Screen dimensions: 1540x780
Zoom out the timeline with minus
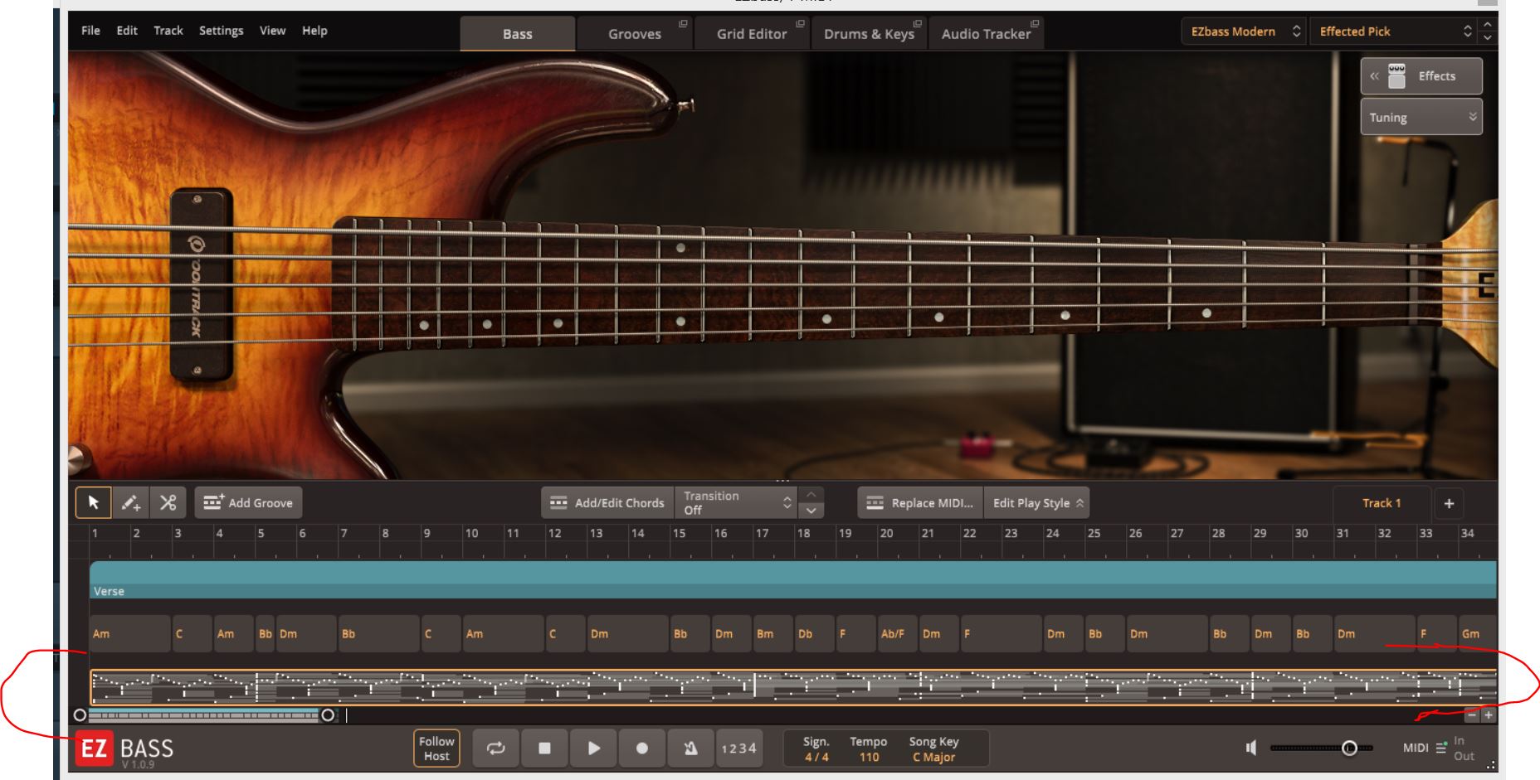tap(1471, 715)
